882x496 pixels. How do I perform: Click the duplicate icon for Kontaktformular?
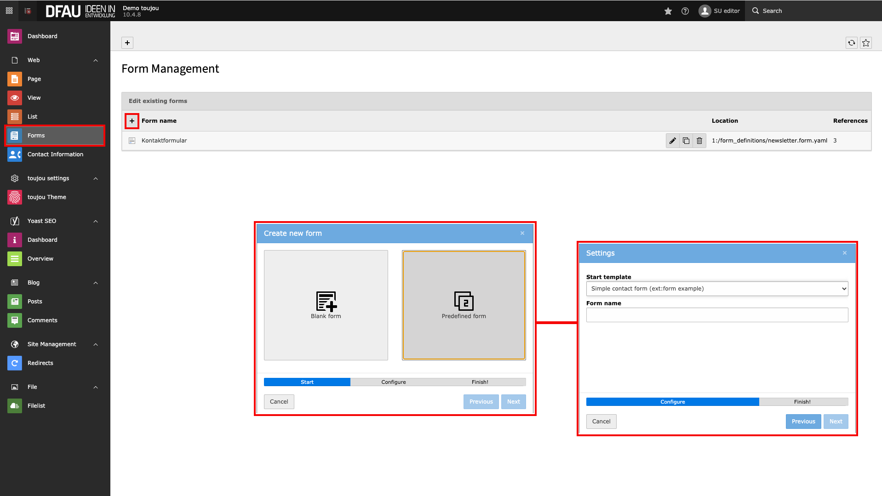(x=686, y=141)
